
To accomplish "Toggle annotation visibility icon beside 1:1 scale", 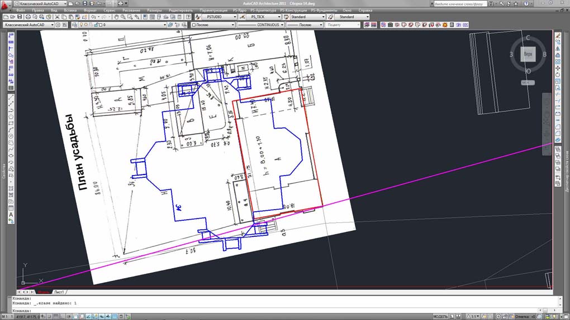I will click(484, 317).
